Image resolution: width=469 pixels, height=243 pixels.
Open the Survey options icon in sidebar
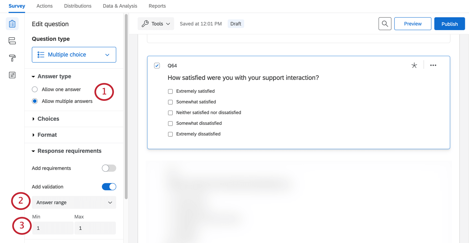pyautogui.click(x=12, y=75)
